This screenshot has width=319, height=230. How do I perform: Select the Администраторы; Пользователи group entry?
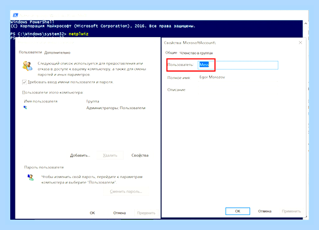(116, 108)
